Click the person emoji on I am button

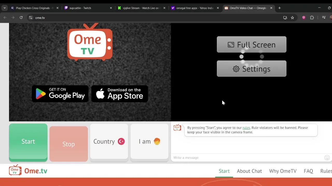tap(157, 141)
